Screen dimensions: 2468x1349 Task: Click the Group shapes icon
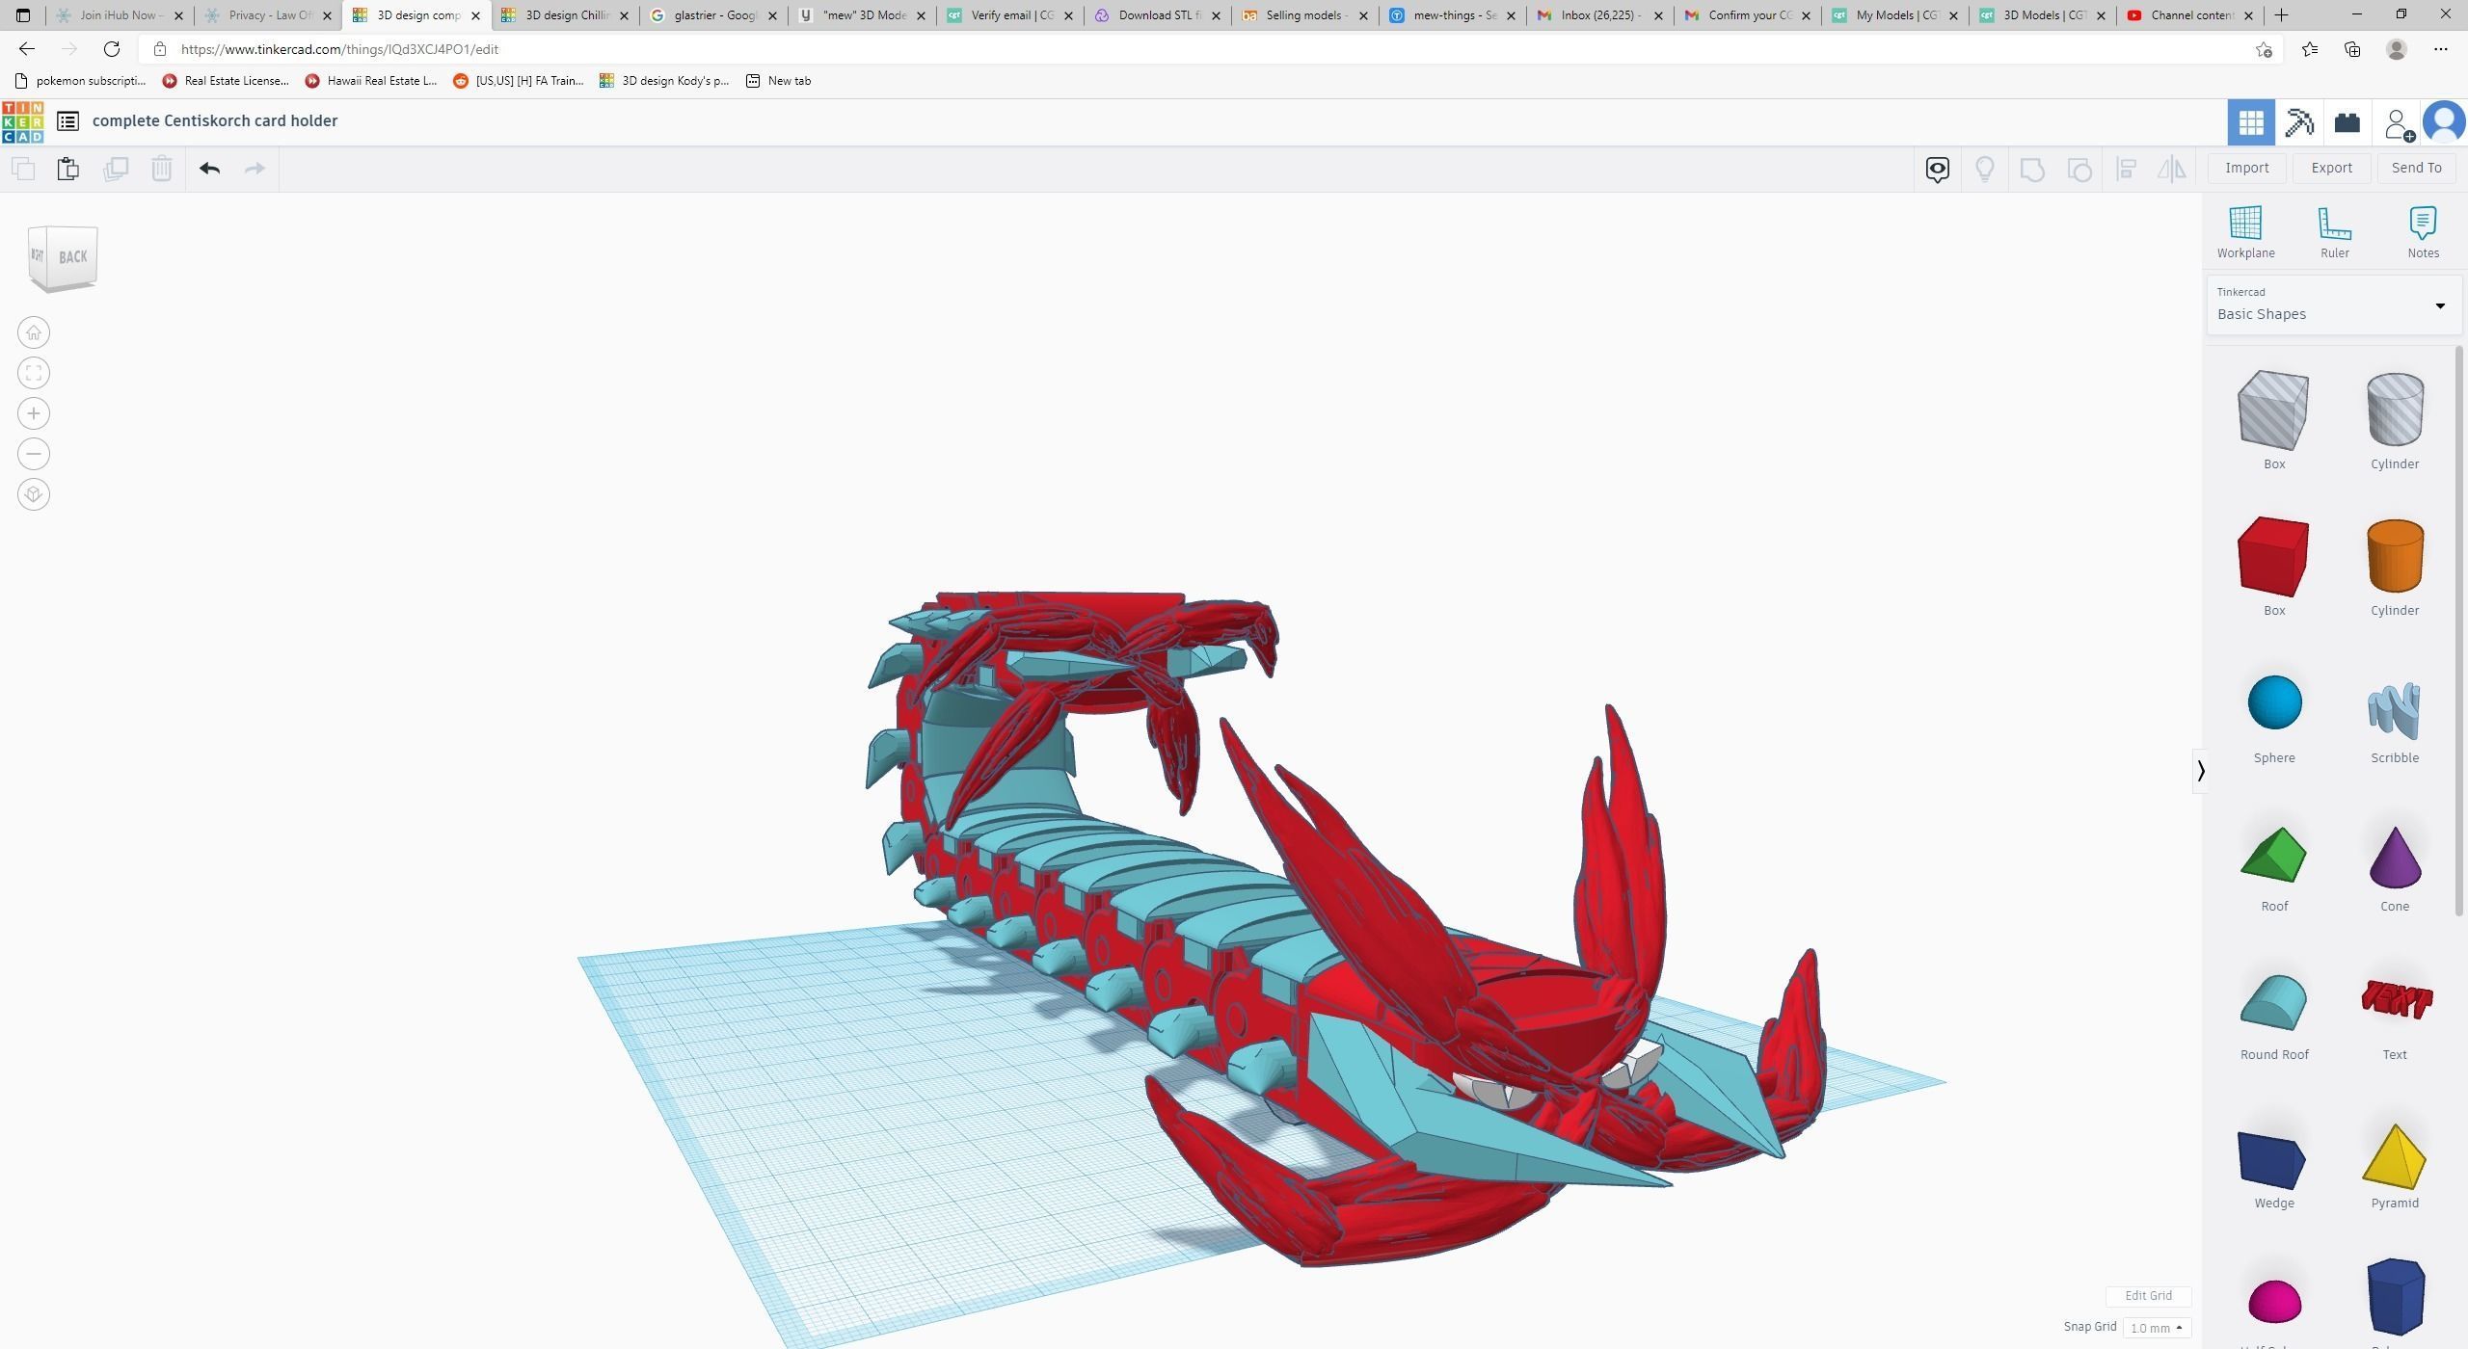tap(2032, 170)
